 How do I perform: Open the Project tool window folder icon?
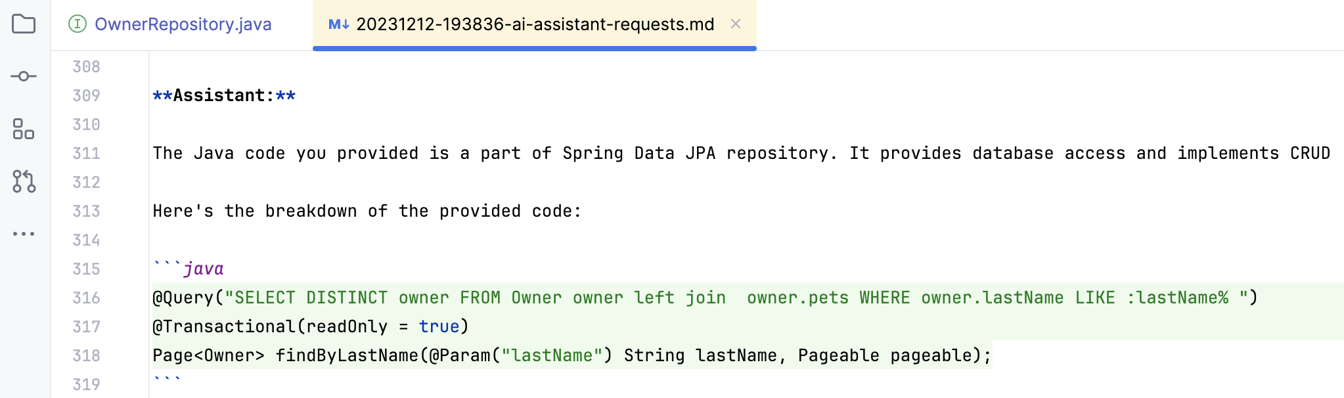24,22
